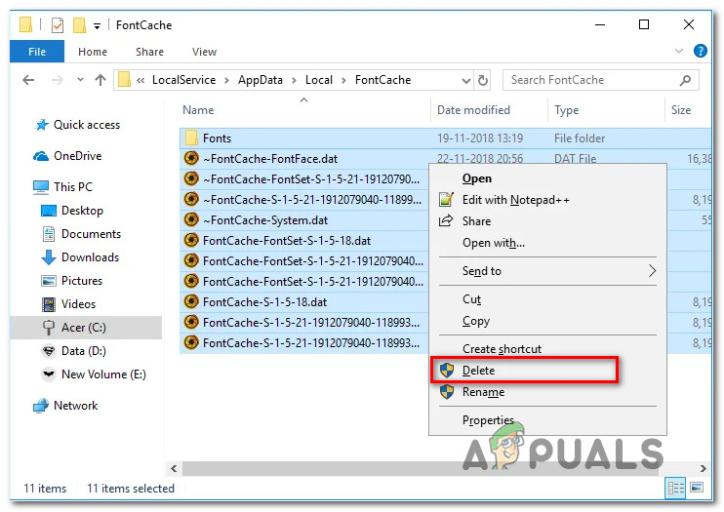Expand the ribbon with the chevron
The width and height of the screenshot is (724, 512).
coord(679,51)
